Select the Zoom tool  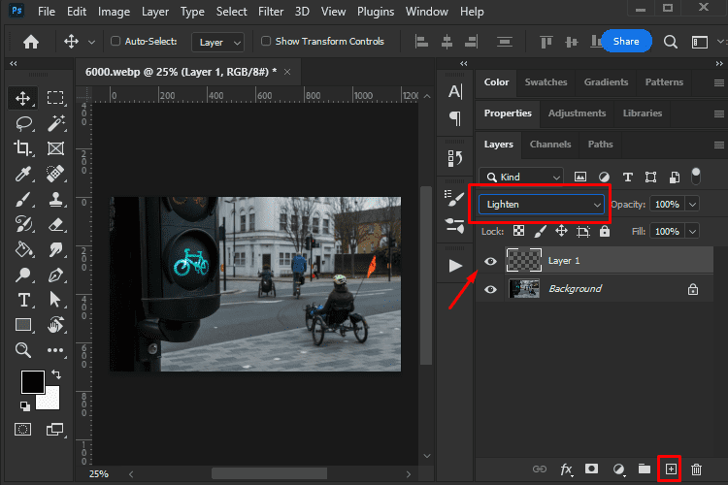[23, 349]
